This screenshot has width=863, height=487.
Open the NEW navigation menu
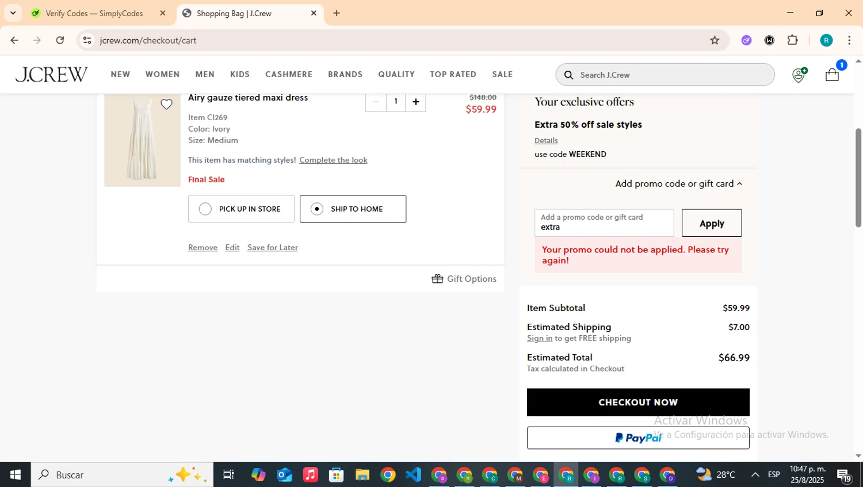coord(120,74)
